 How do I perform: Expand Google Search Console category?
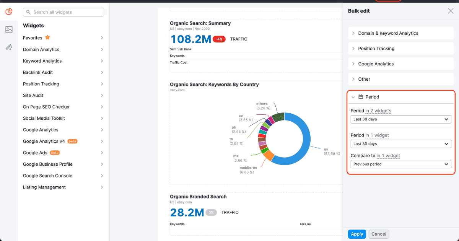[63, 176]
